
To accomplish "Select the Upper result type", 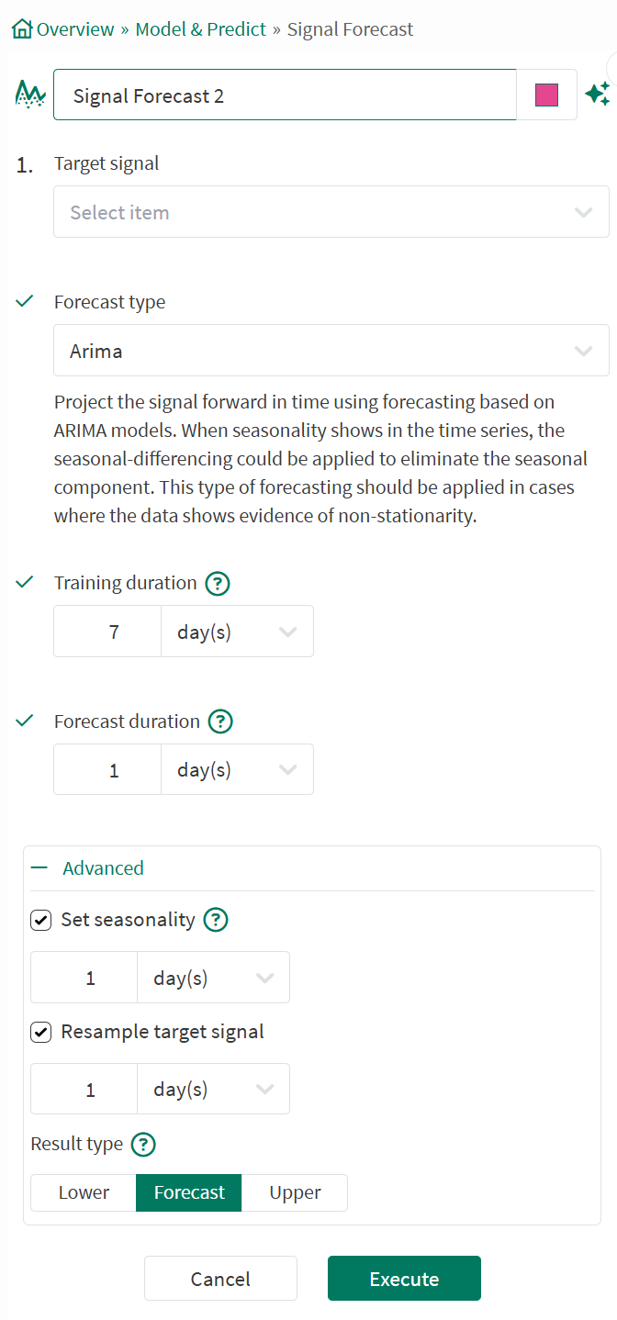I will [x=295, y=1192].
